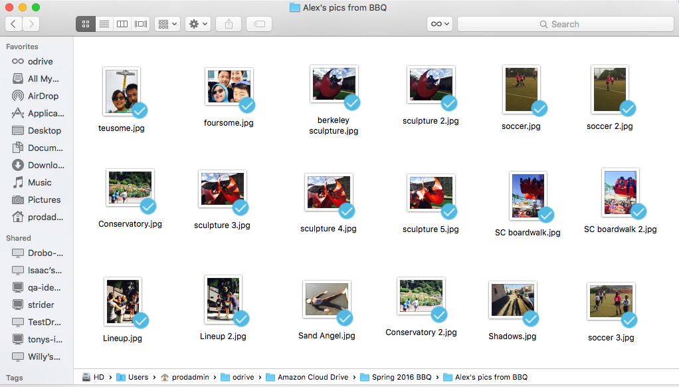Switch to Cover Flow view
The width and height of the screenshot is (679, 387).
141,24
